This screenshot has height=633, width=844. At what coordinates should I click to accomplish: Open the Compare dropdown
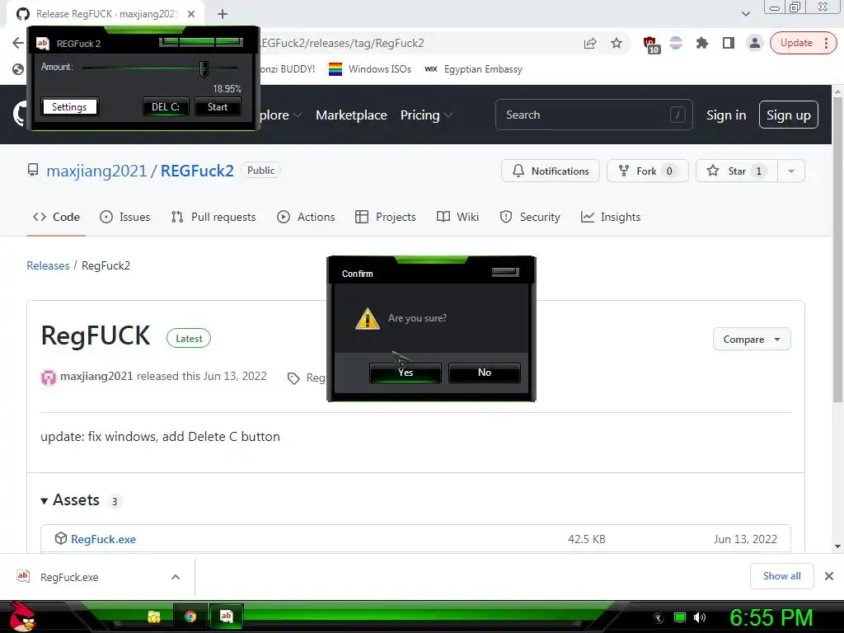click(x=752, y=339)
